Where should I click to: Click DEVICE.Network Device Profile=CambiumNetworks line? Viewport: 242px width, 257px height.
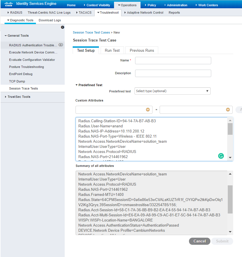pyautogui.click(x=122, y=231)
